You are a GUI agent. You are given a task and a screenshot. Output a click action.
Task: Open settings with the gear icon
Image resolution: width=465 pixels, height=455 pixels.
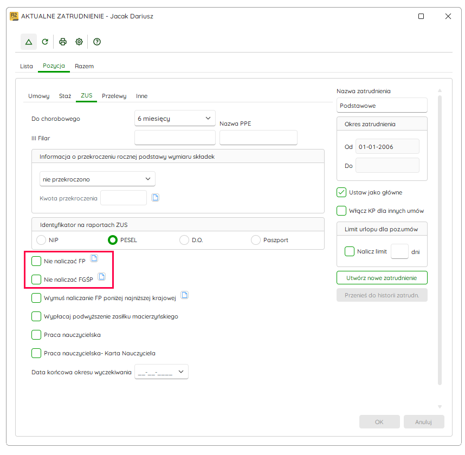coord(79,42)
